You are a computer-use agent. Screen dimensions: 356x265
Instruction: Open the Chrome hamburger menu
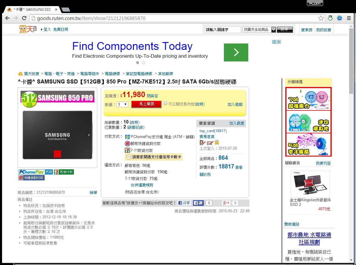[x=349, y=18]
